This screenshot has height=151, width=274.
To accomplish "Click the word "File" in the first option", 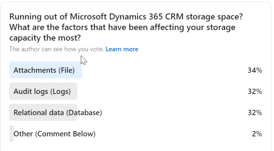I will 66,71.
